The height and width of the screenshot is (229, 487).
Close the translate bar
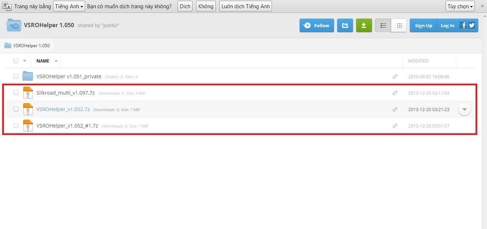click(482, 6)
